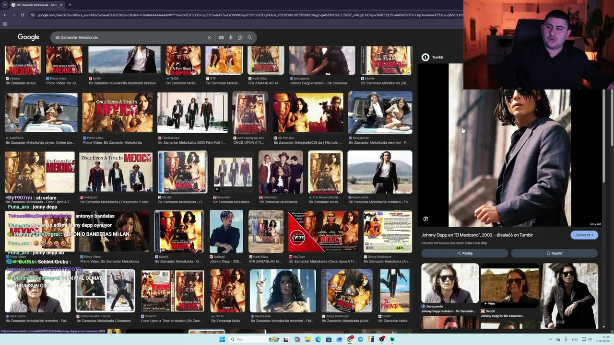Open the El Mariachi Sinefil poster result

coord(395,290)
